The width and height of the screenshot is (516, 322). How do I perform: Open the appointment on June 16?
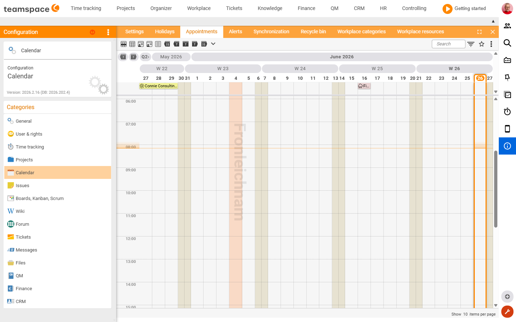(x=364, y=86)
